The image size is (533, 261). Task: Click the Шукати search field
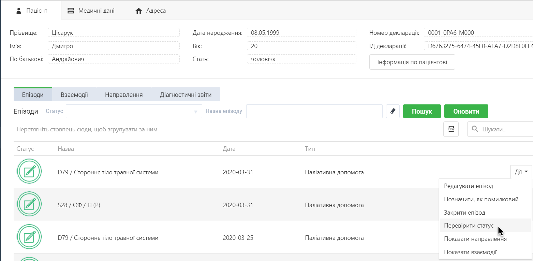coord(500,129)
